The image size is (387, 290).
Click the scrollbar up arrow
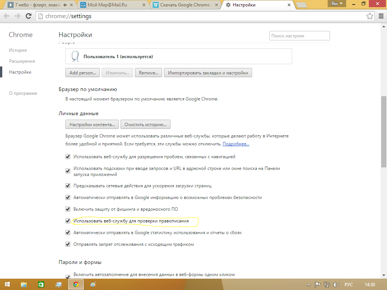(x=384, y=26)
